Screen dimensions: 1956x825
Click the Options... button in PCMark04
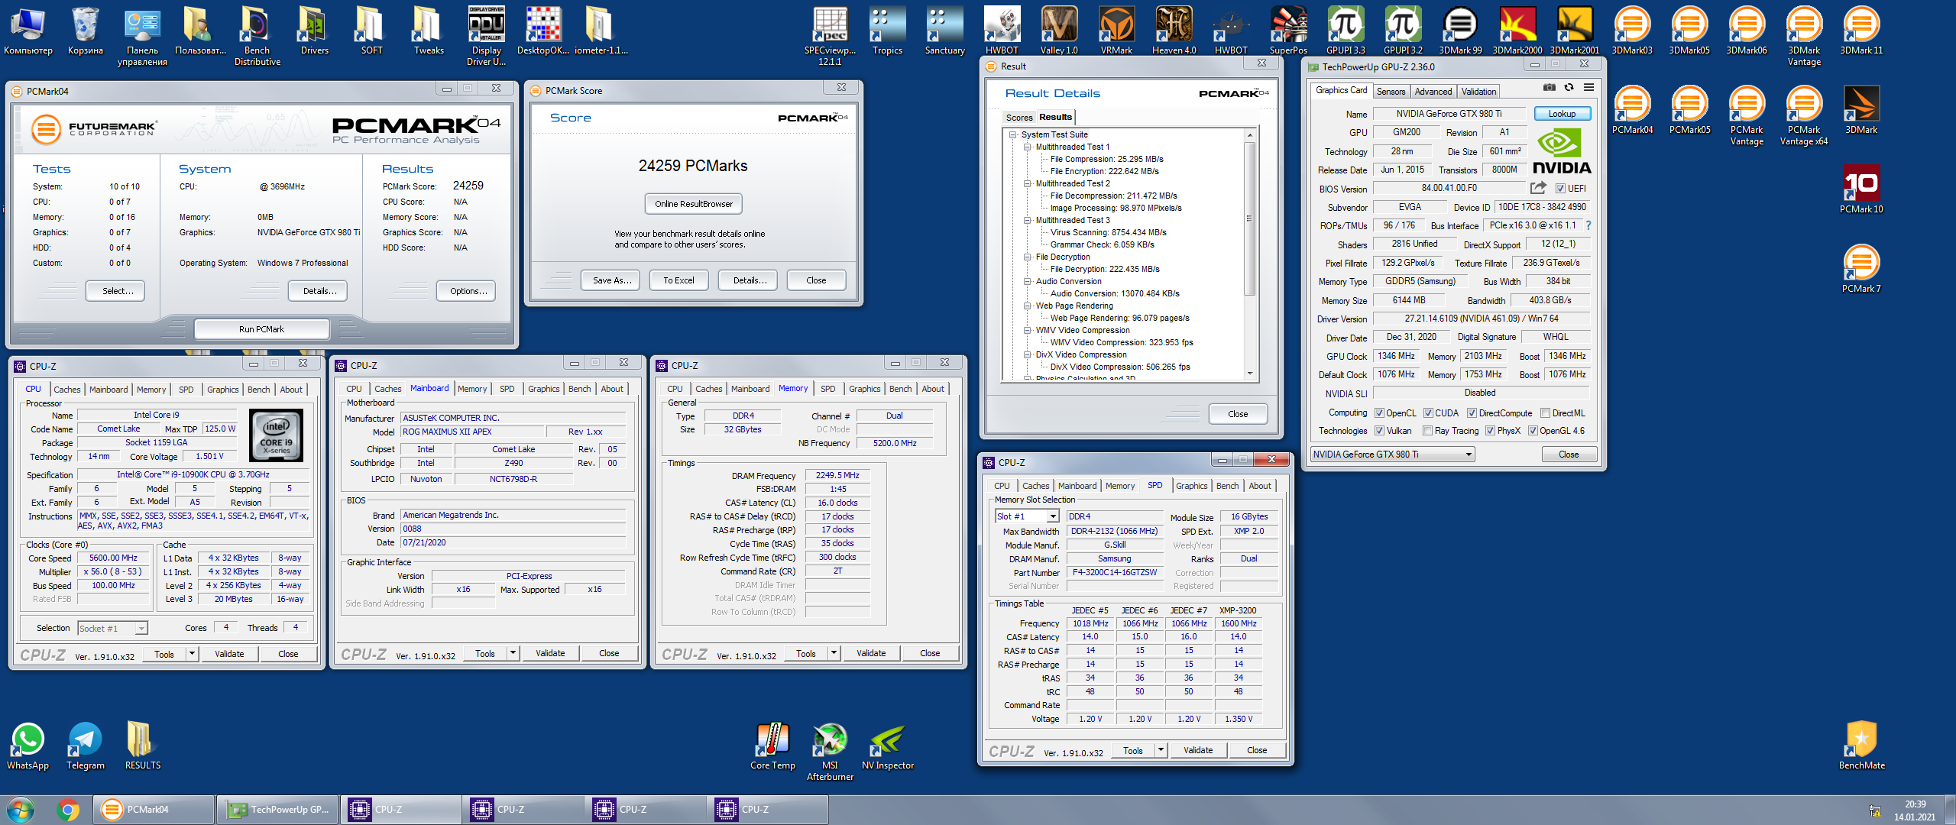point(468,291)
